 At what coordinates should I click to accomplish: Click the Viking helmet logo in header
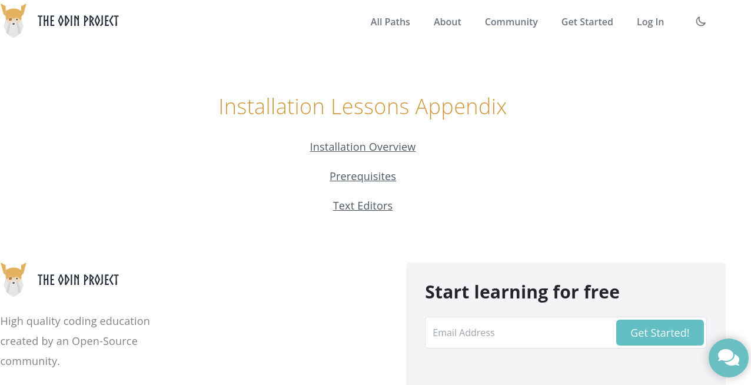click(x=13, y=21)
